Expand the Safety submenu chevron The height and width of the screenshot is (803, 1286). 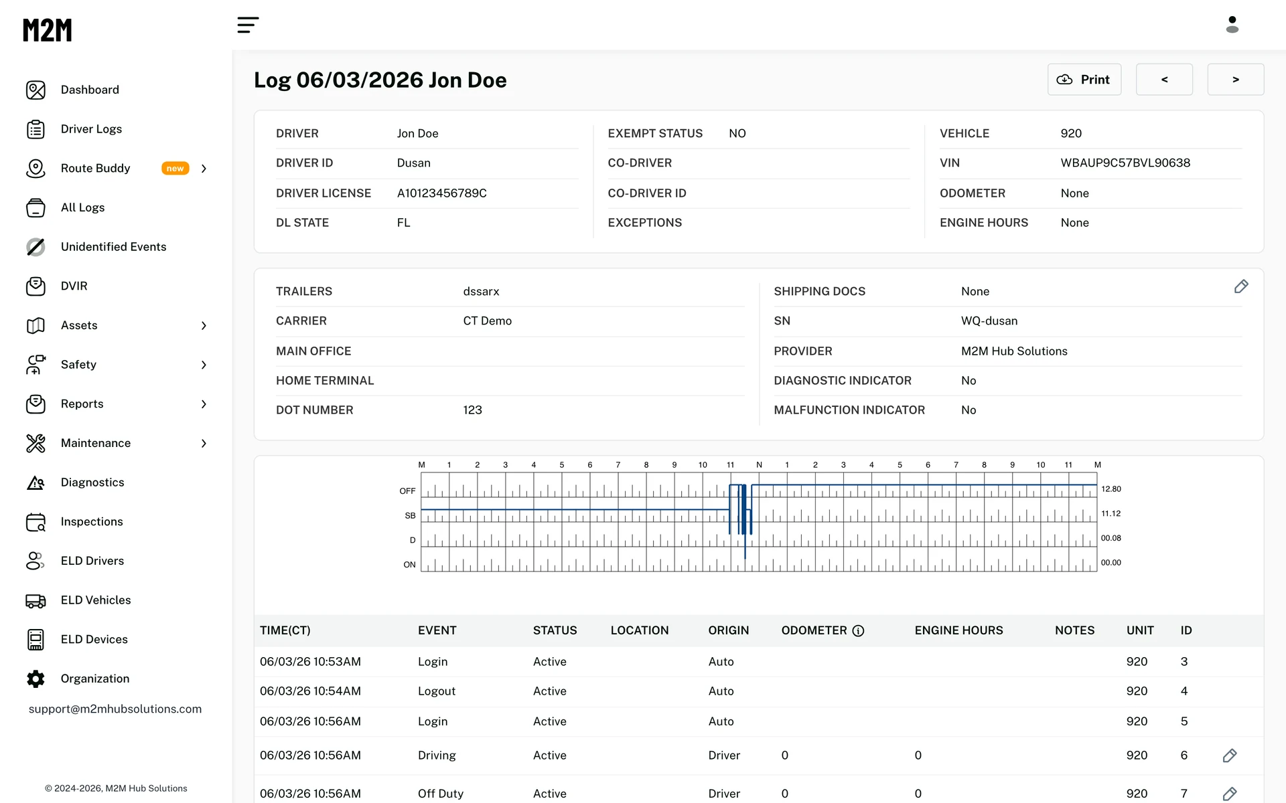204,365
